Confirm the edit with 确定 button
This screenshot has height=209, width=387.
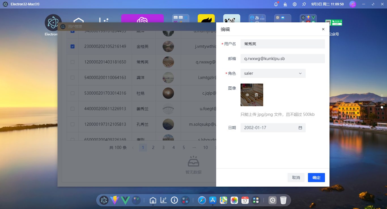316,178
